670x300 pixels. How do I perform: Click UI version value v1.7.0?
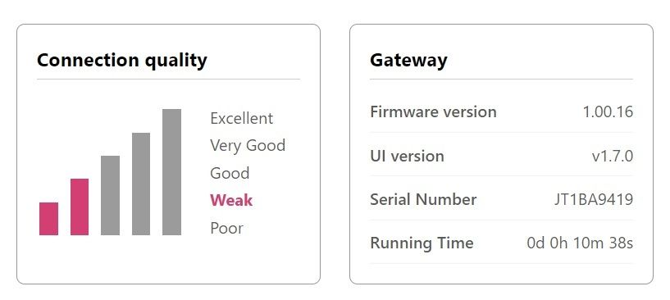point(613,156)
